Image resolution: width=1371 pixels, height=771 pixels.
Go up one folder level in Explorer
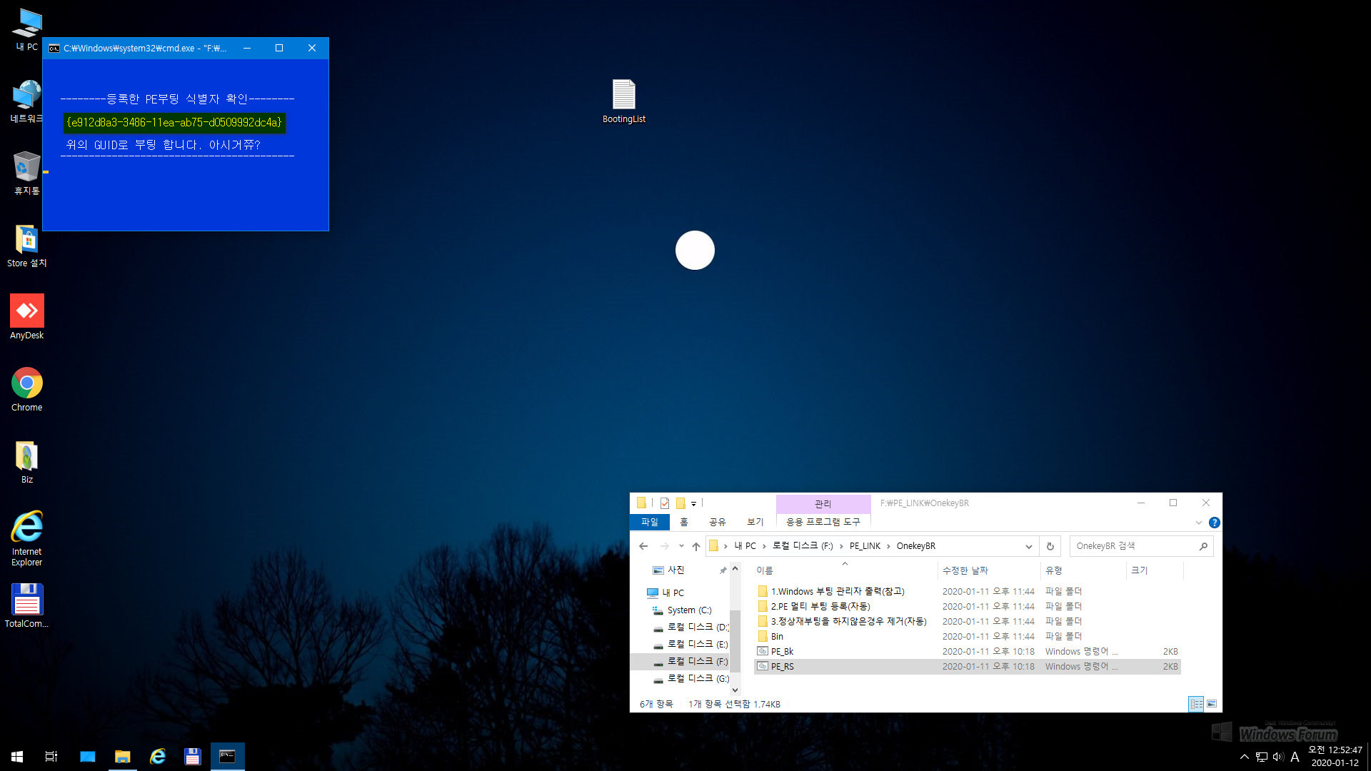(x=696, y=546)
